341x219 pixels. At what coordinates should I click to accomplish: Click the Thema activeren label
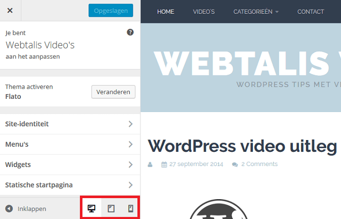(29, 87)
